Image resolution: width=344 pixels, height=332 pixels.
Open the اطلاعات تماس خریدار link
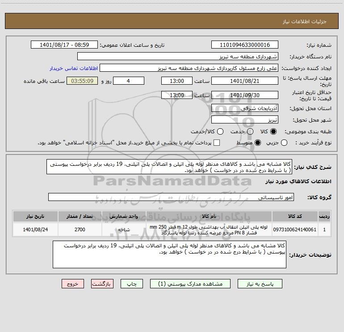tap(74, 68)
